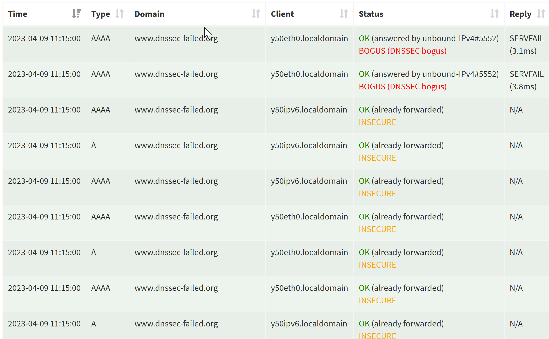Click the Time column header label
Viewport: 549px width, 339px height.
click(x=18, y=14)
